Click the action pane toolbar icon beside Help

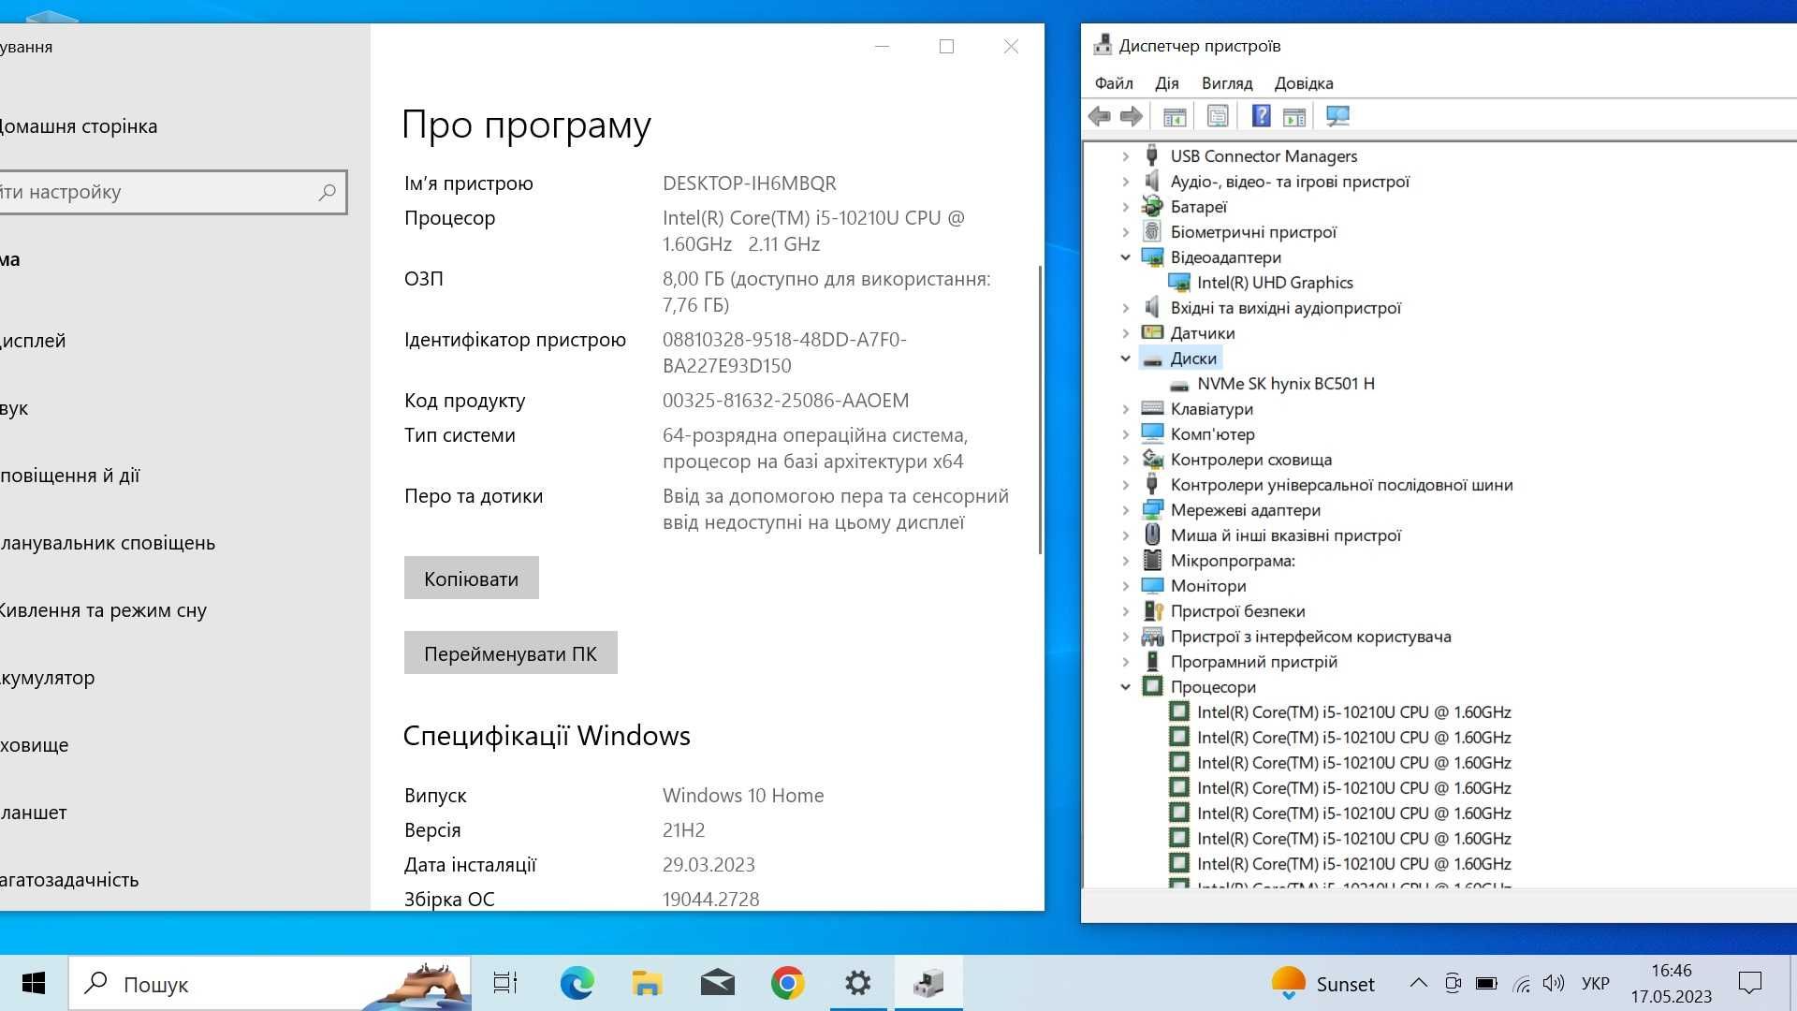[x=1294, y=116]
